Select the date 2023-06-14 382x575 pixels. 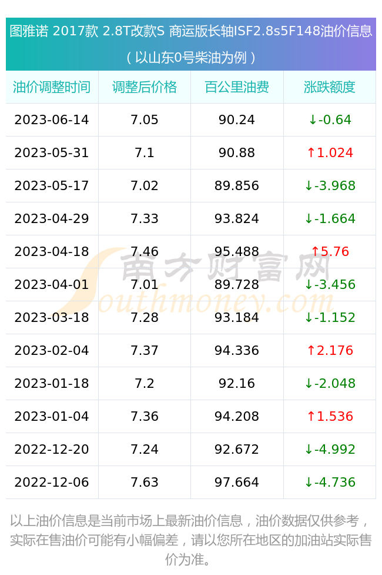(52, 120)
